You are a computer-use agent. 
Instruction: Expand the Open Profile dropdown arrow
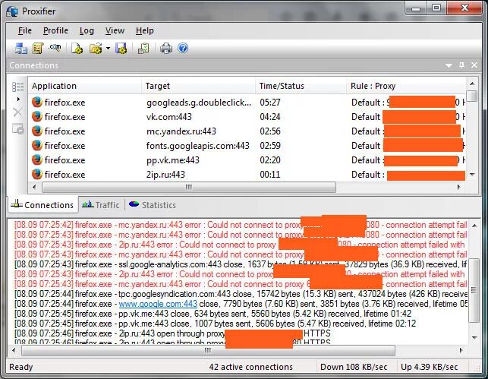tap(108, 49)
